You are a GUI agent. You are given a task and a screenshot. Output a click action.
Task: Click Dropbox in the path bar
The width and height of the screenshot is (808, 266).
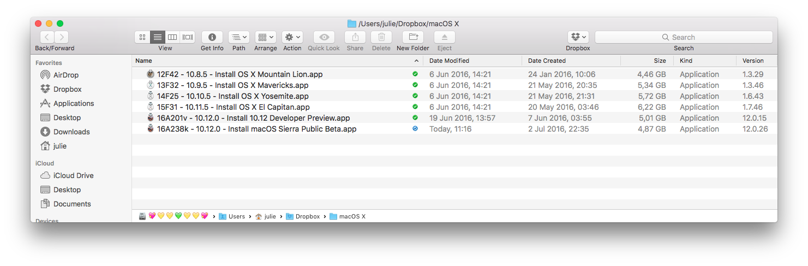coord(303,216)
